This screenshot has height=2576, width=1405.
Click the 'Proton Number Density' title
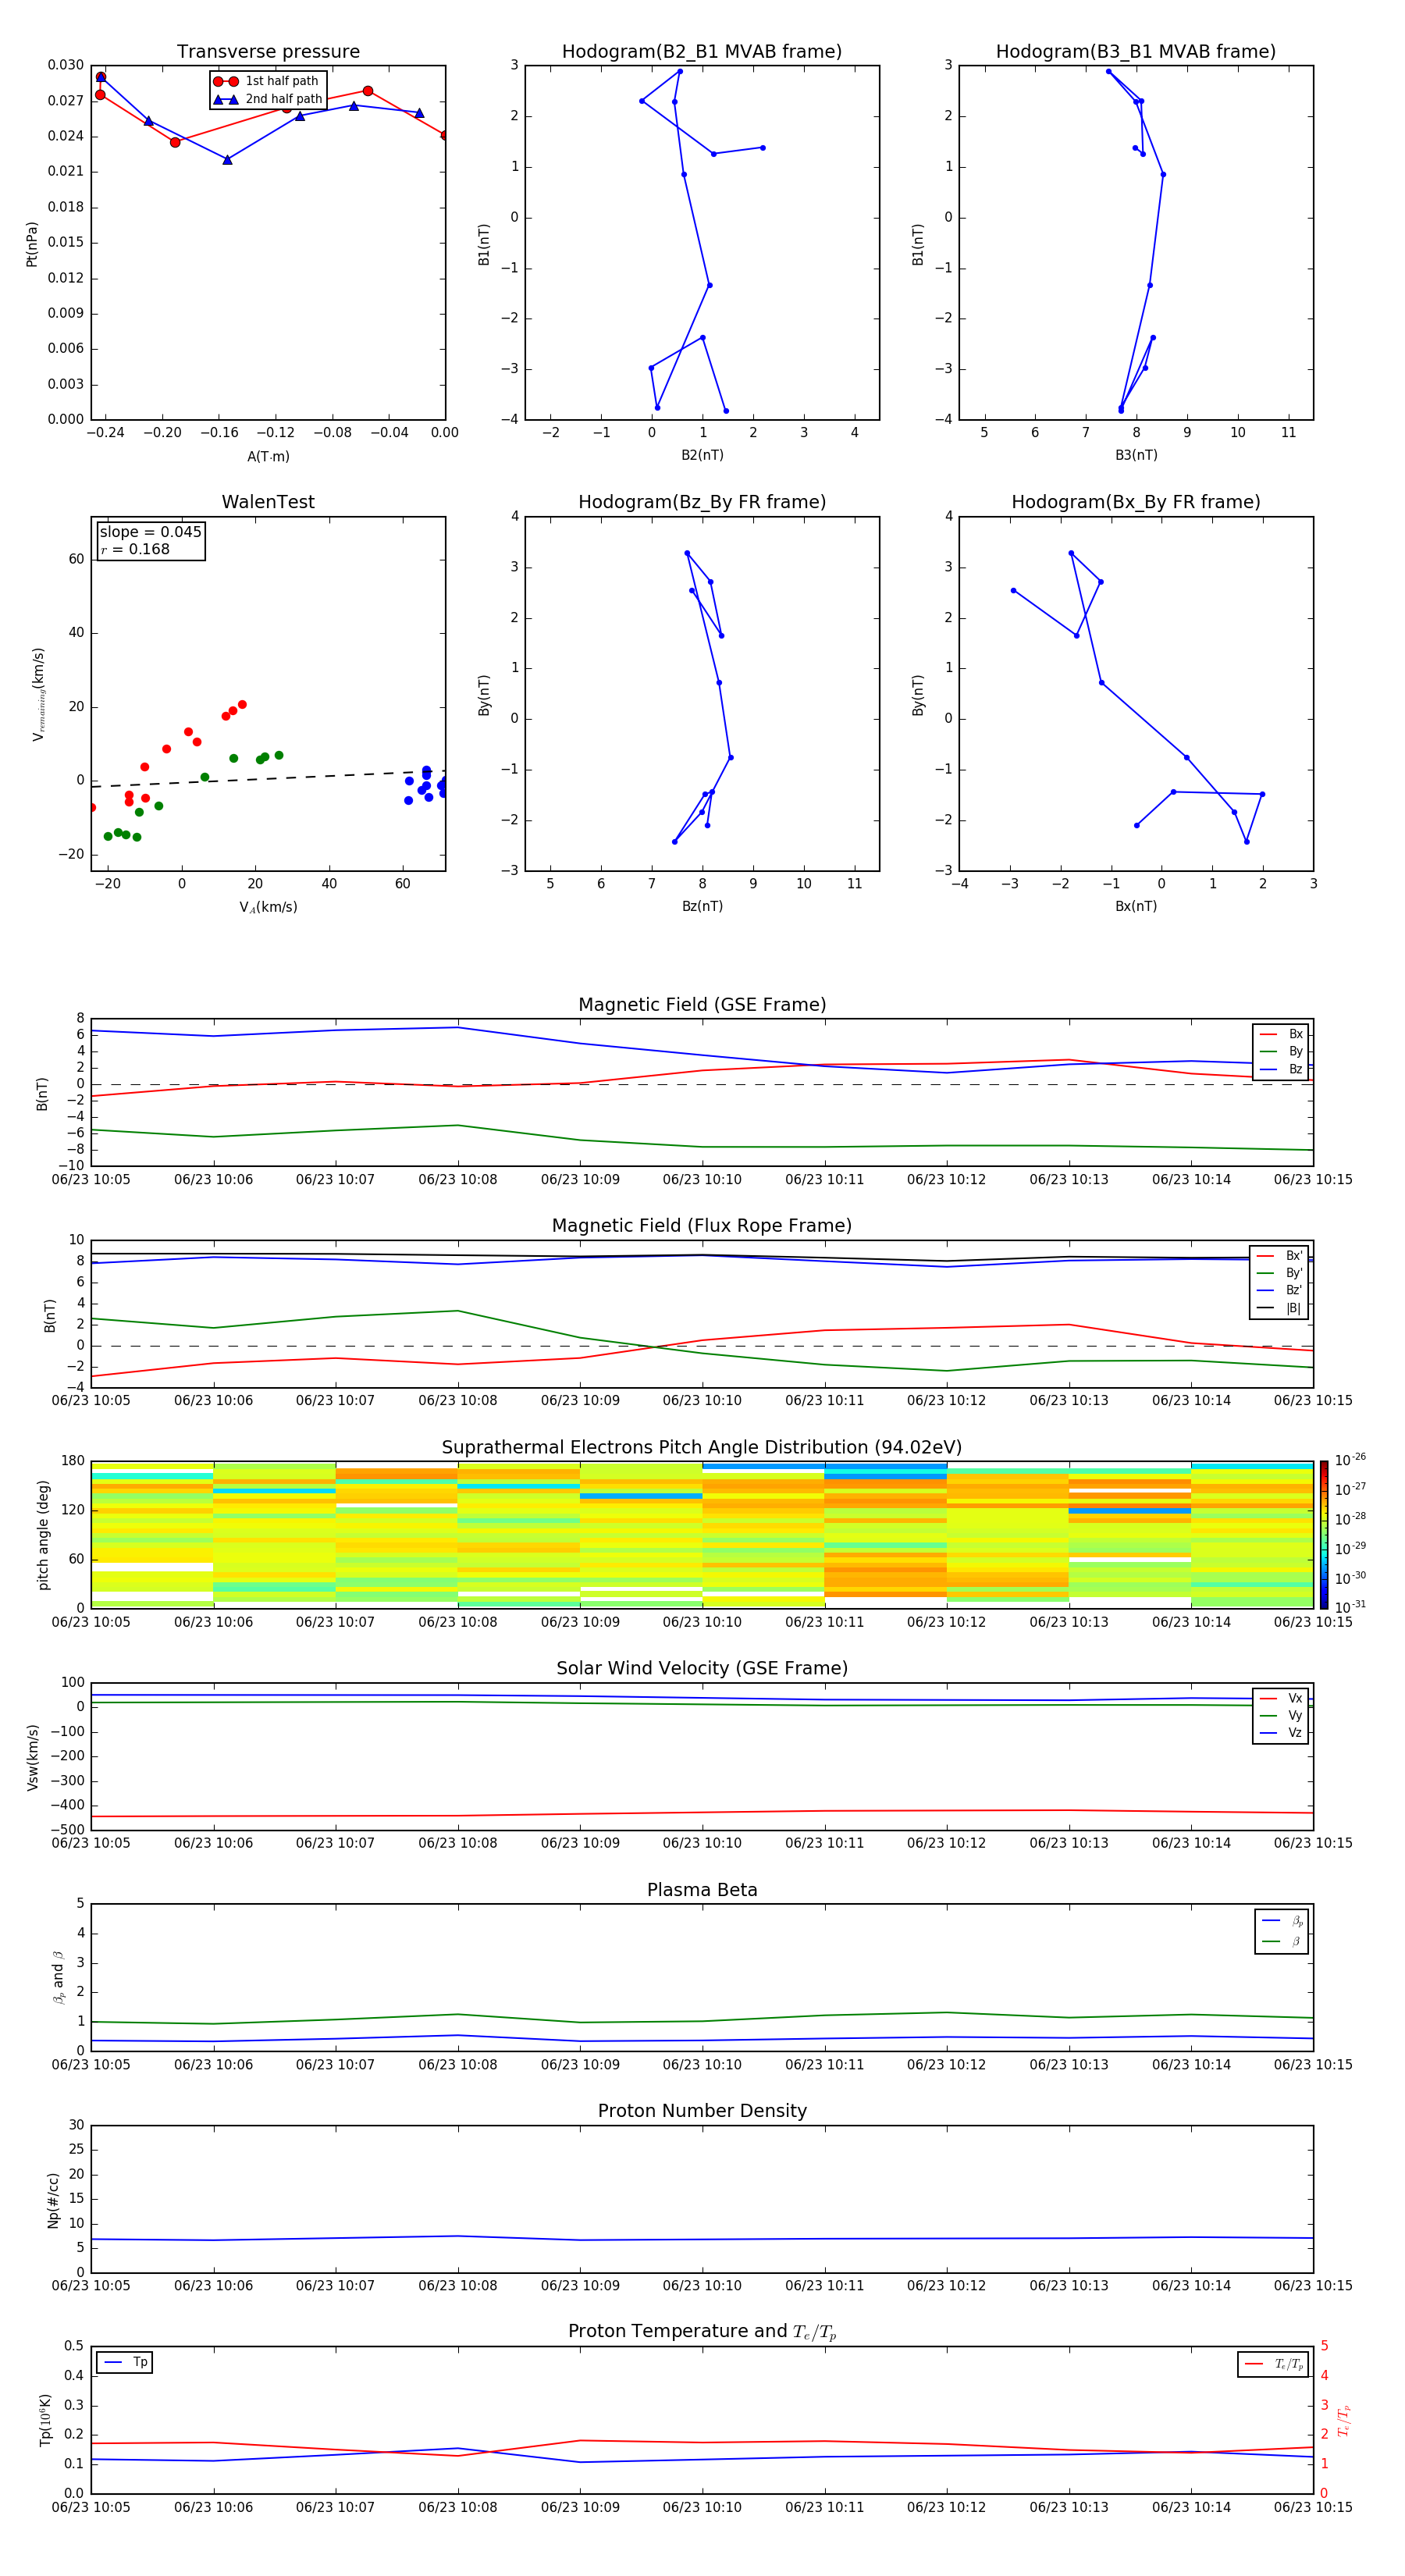(x=702, y=2112)
